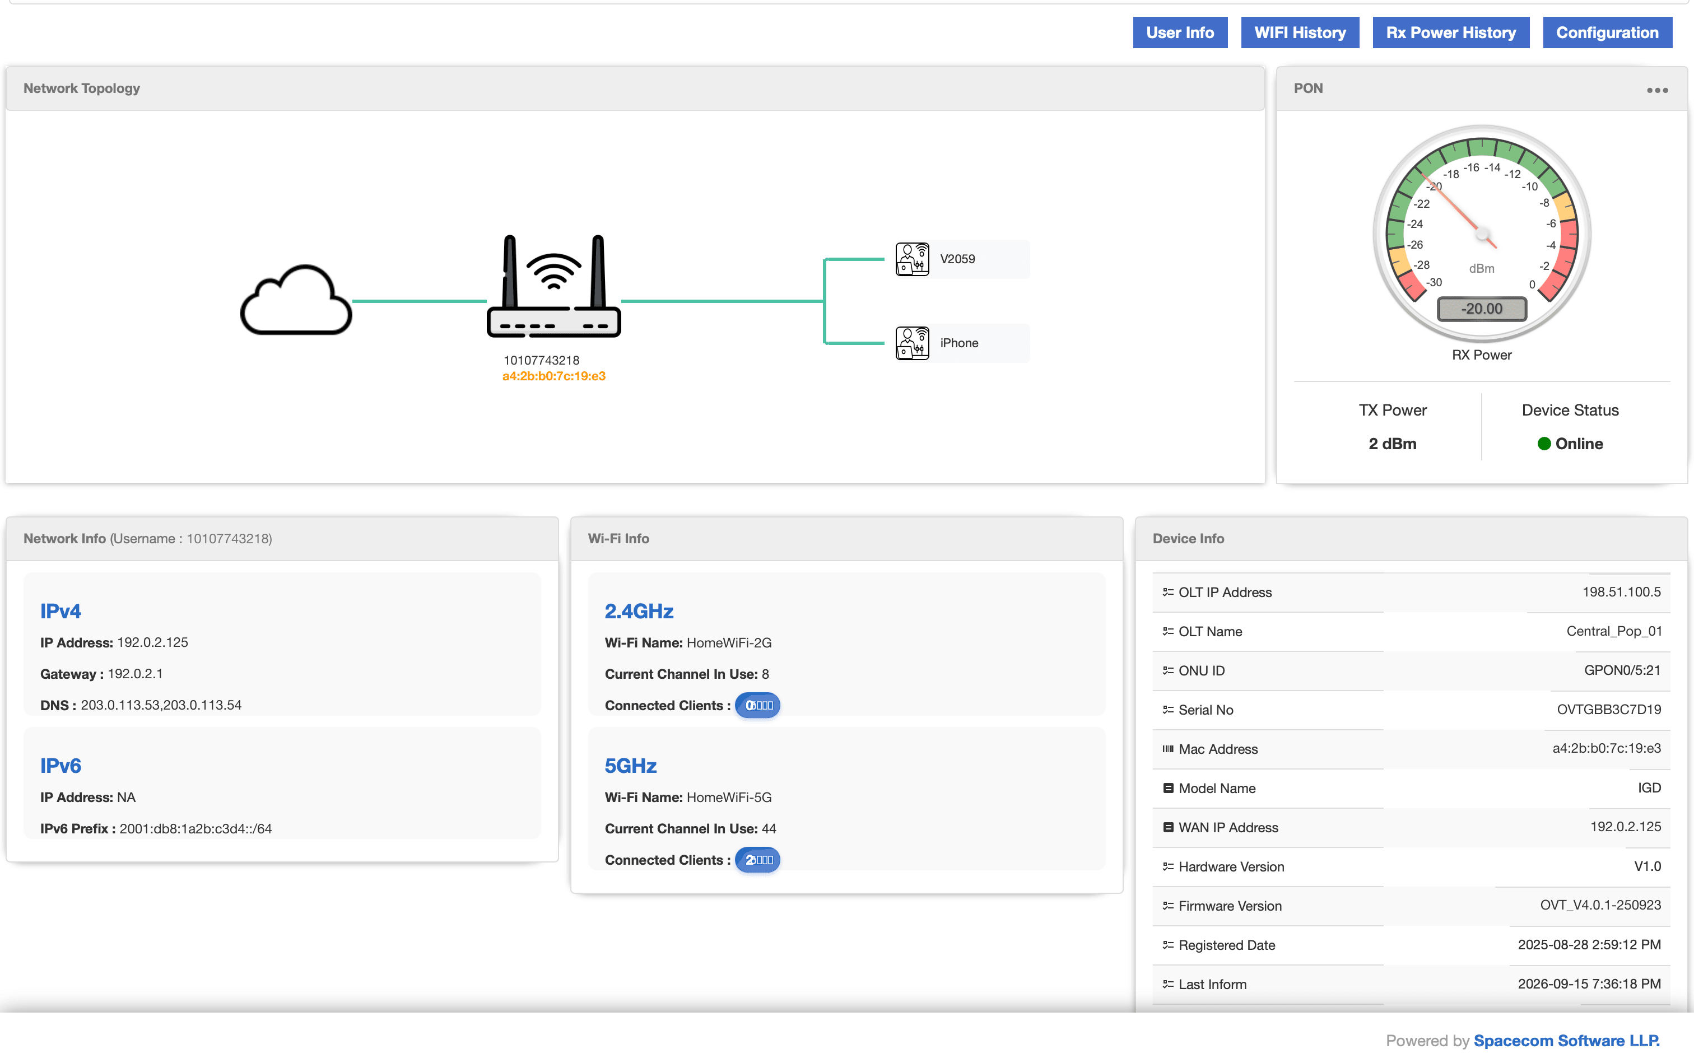Click the Mac Address barcode icon
The image size is (1694, 1063).
pyautogui.click(x=1167, y=749)
